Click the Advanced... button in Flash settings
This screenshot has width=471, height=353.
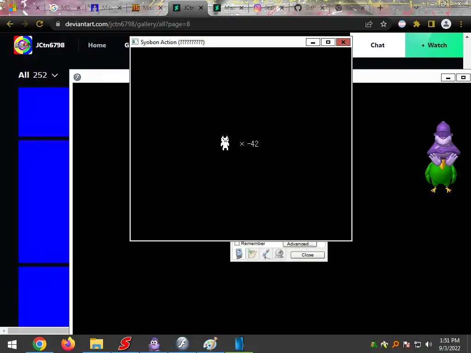(x=299, y=244)
